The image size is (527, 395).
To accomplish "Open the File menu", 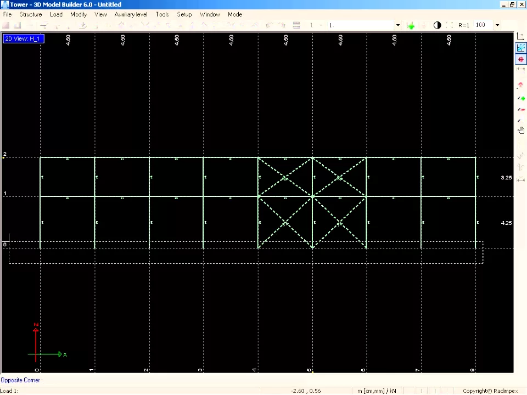I will click(x=7, y=14).
